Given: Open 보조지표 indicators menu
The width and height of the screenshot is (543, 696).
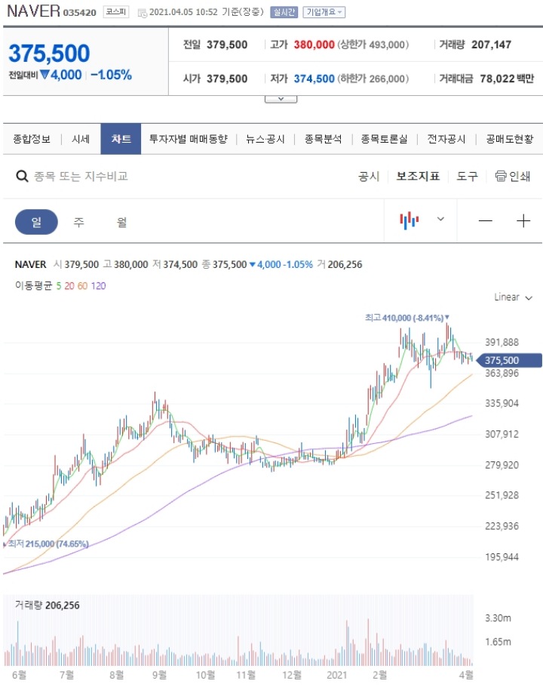Looking at the screenshot, I should pyautogui.click(x=418, y=176).
